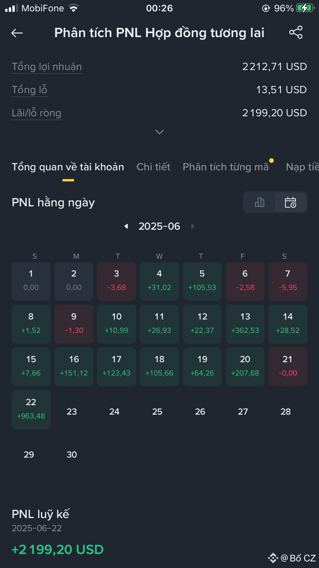Open the share icon
Viewport: 319px width, 568px height.
click(296, 33)
